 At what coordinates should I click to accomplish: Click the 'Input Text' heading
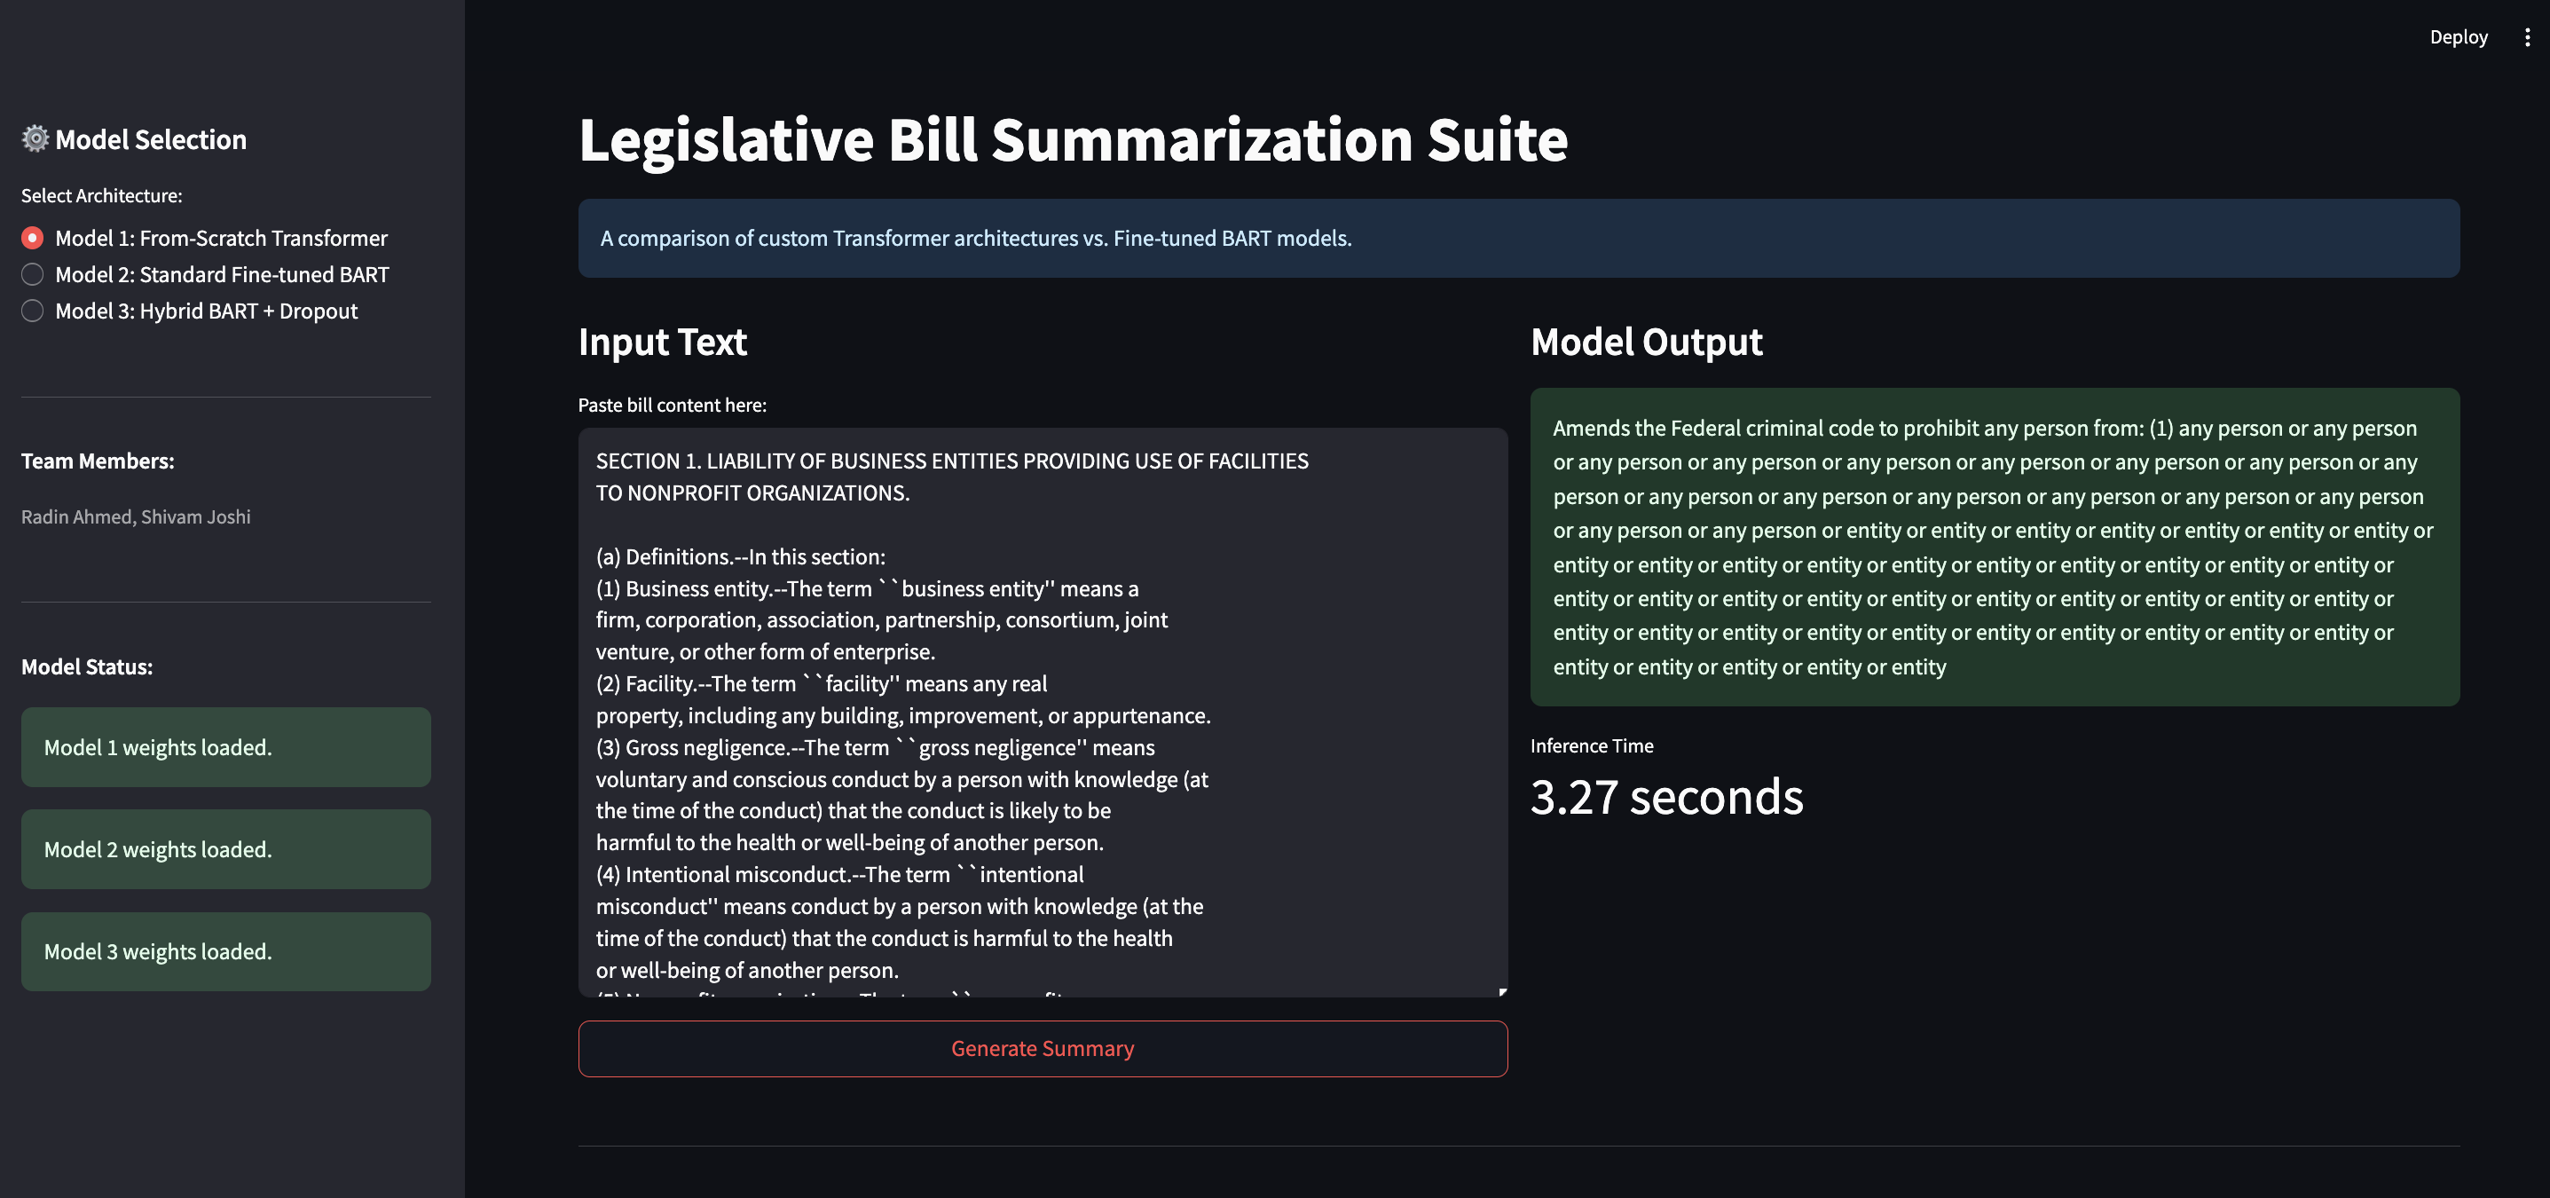pyautogui.click(x=662, y=342)
